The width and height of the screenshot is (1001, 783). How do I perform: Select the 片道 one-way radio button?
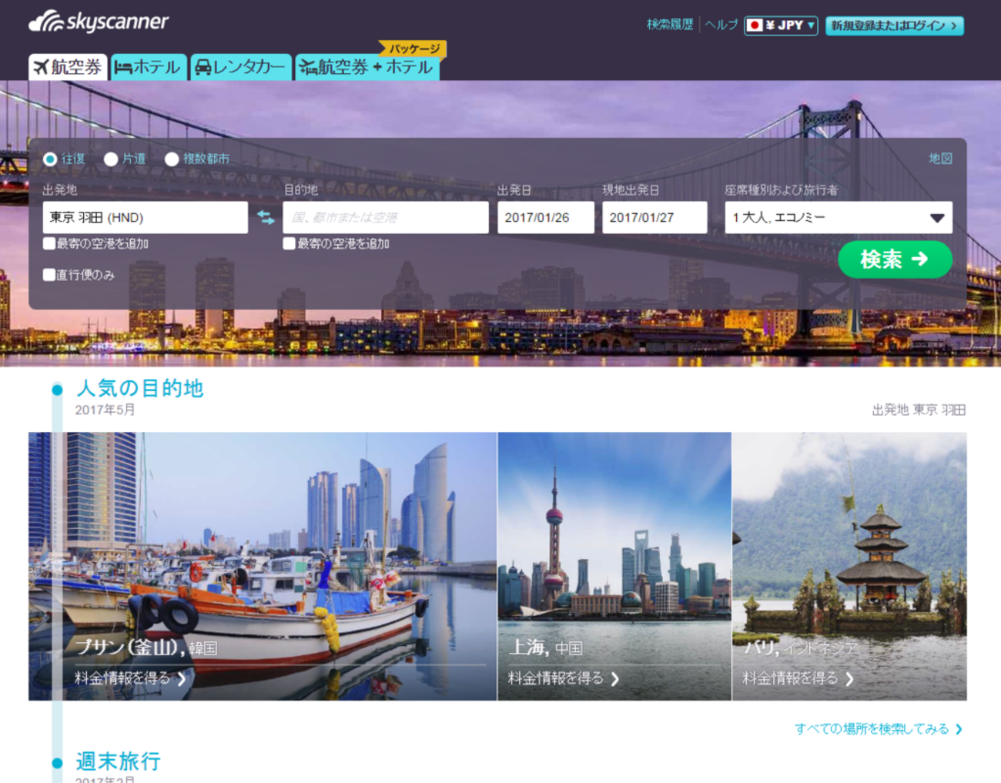tap(111, 159)
